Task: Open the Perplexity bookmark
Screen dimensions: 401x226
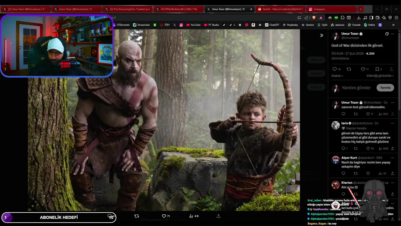Action: pos(290,25)
